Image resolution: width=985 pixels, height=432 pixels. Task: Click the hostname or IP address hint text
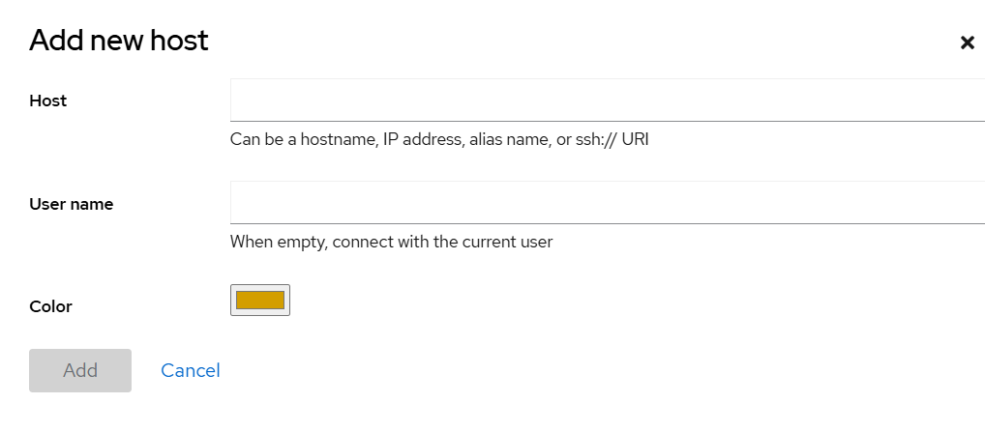439,139
